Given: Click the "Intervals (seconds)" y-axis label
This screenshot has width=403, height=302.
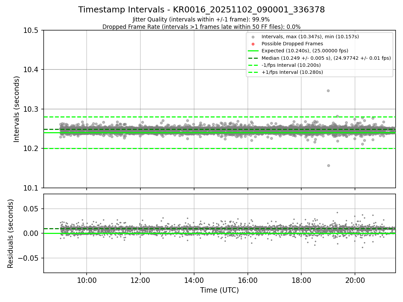Looking at the screenshot, I should (17, 109).
